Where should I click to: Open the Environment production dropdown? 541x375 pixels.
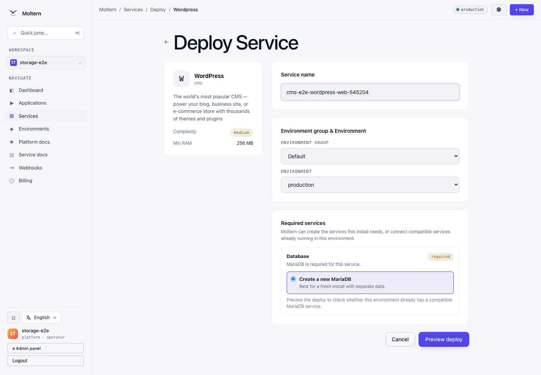pos(370,185)
